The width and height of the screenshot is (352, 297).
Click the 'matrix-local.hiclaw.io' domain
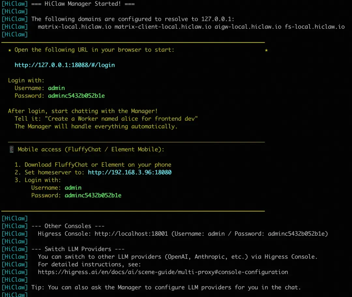(x=75, y=27)
